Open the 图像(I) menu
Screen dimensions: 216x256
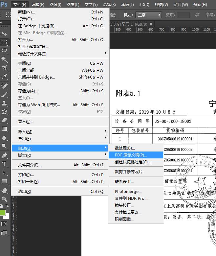point(55,4)
